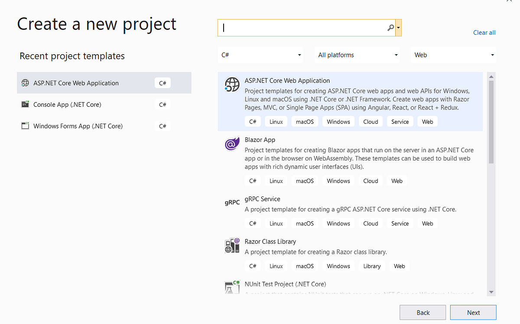Click the Console App recent template icon
The height and width of the screenshot is (324, 520).
pos(26,104)
